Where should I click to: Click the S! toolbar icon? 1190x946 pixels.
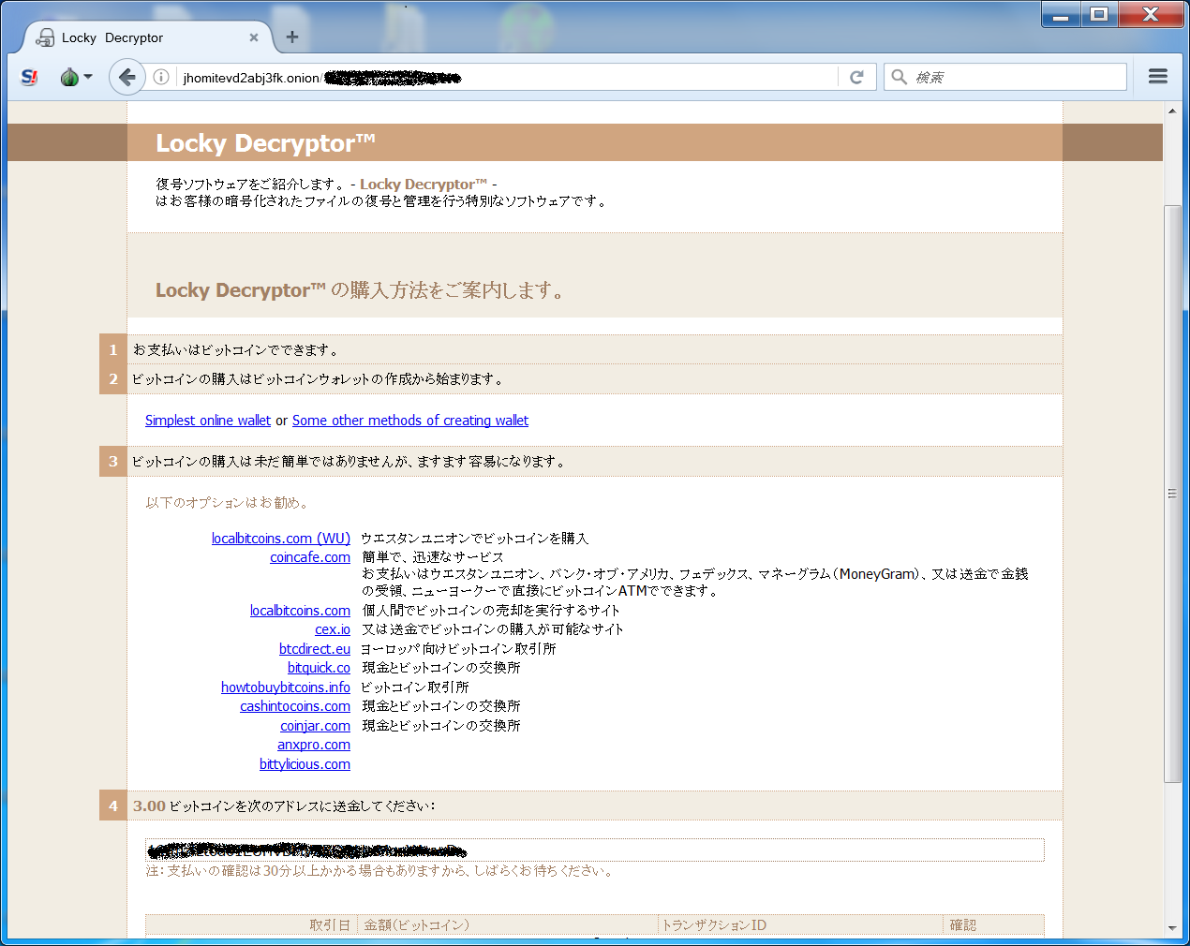point(29,77)
